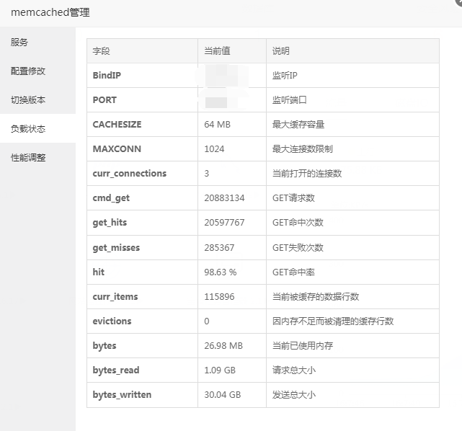This screenshot has width=462, height=431.
Task: Select the bytes_read field name
Action: tap(116, 370)
